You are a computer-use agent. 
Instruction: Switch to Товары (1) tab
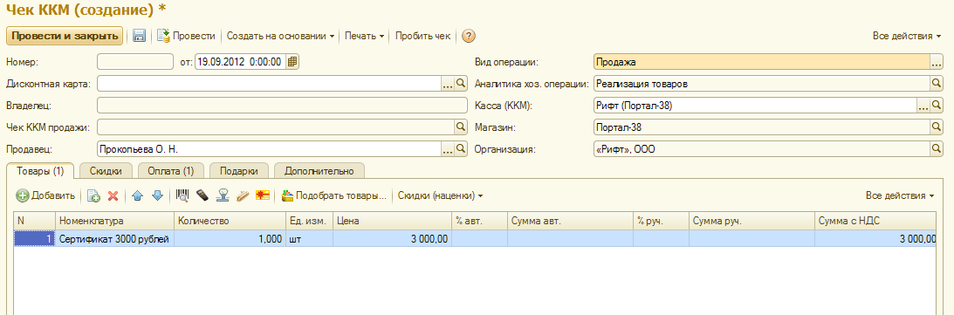tap(39, 171)
